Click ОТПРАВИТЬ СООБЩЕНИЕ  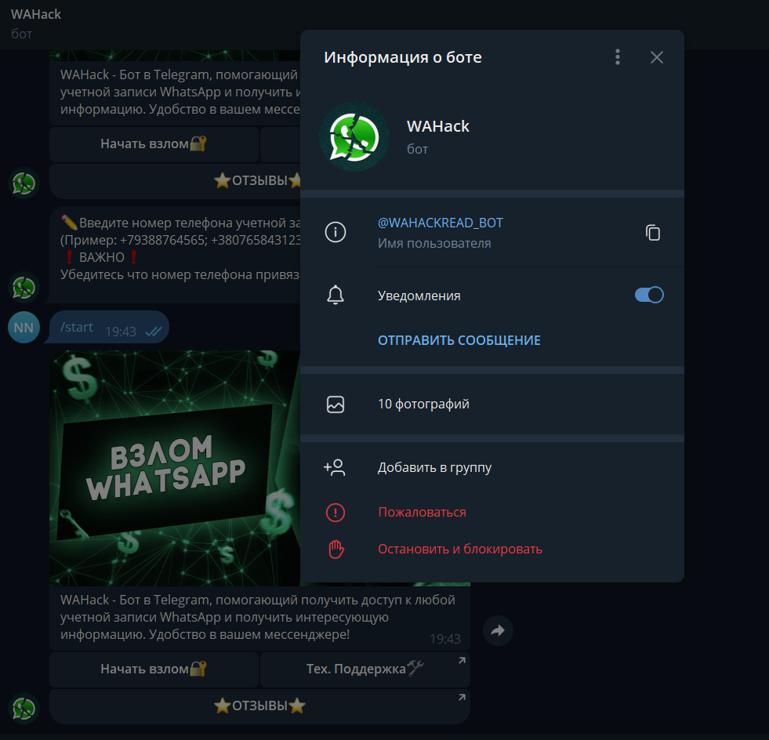click(459, 340)
